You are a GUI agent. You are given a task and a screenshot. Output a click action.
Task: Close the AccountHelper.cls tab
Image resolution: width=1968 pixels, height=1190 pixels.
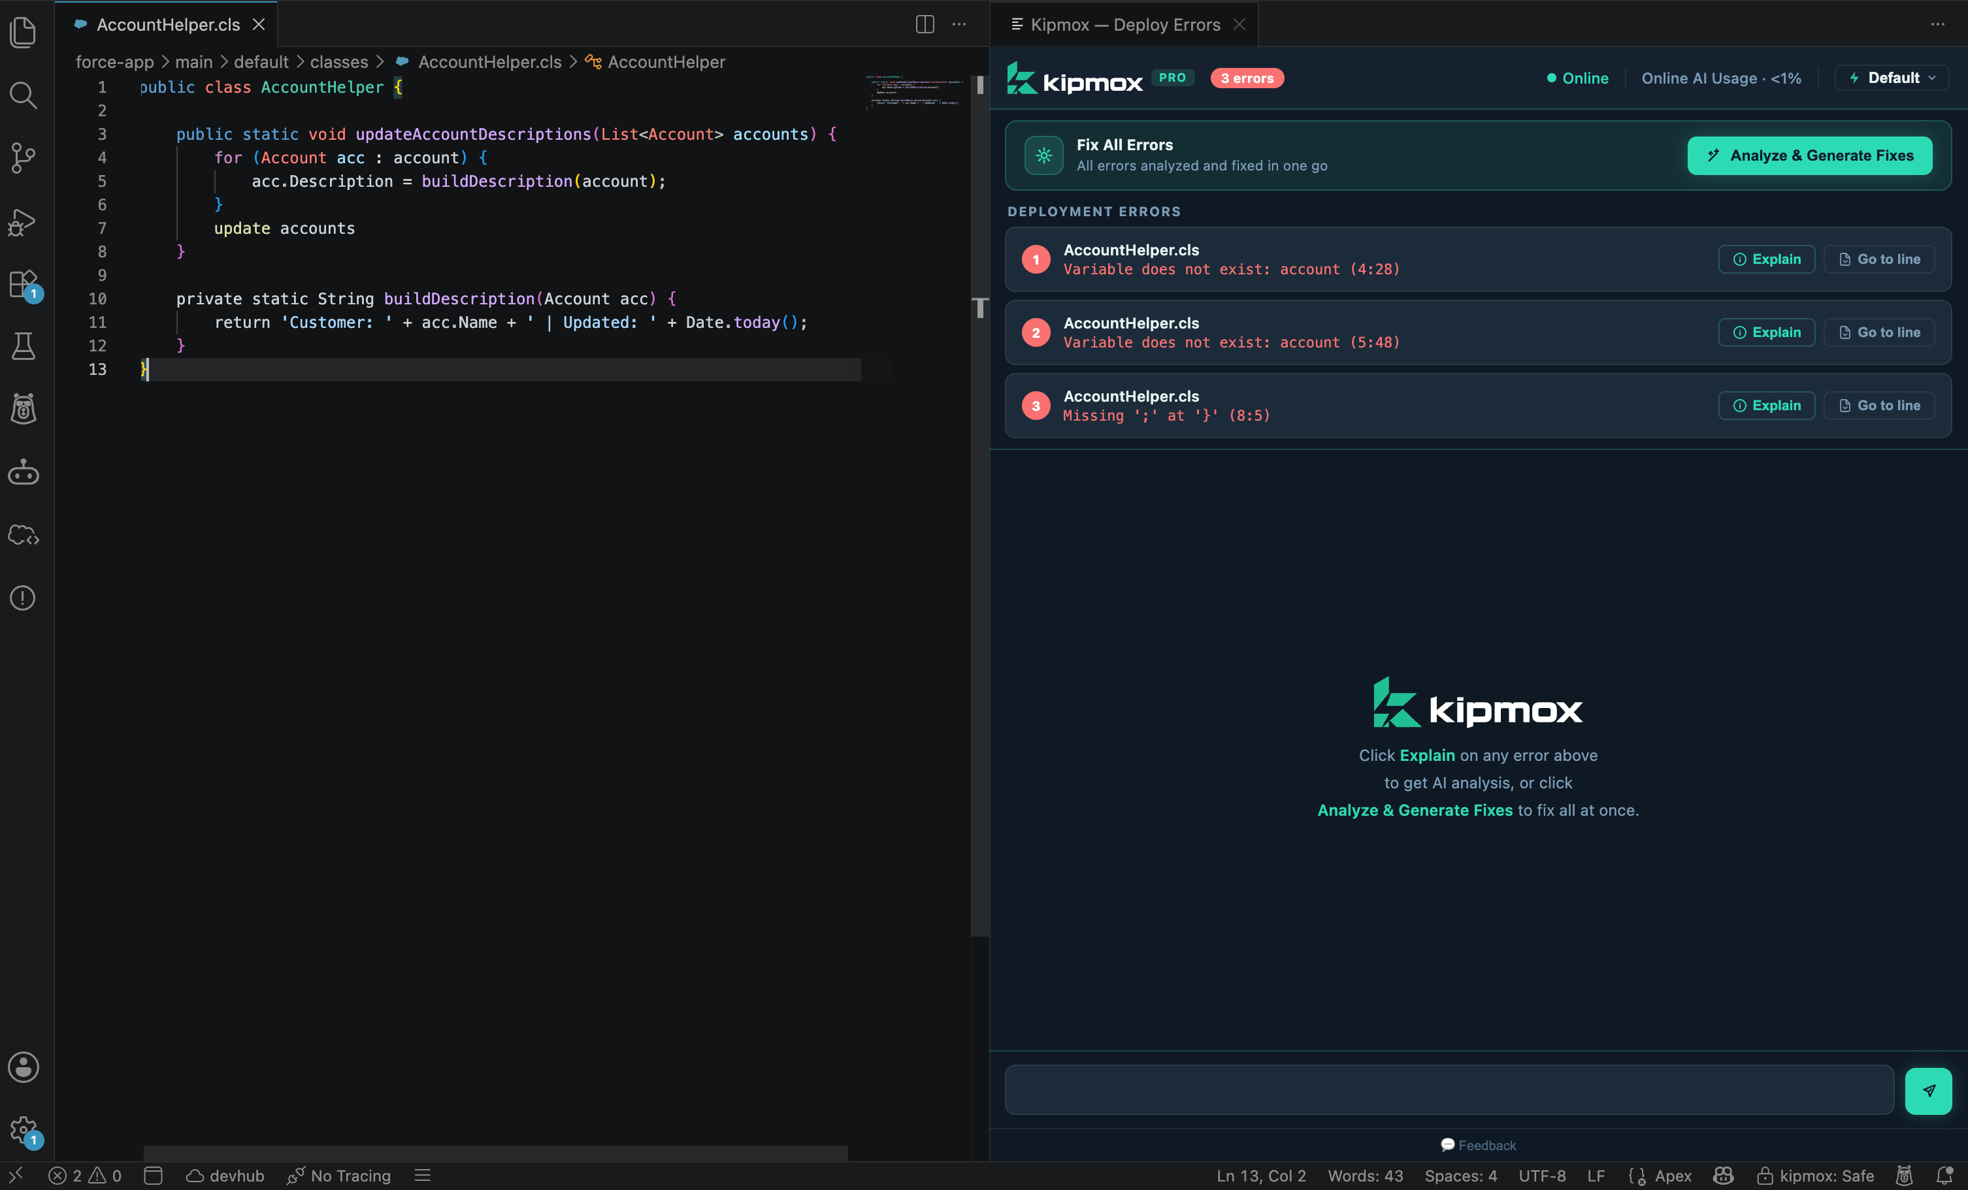259,25
